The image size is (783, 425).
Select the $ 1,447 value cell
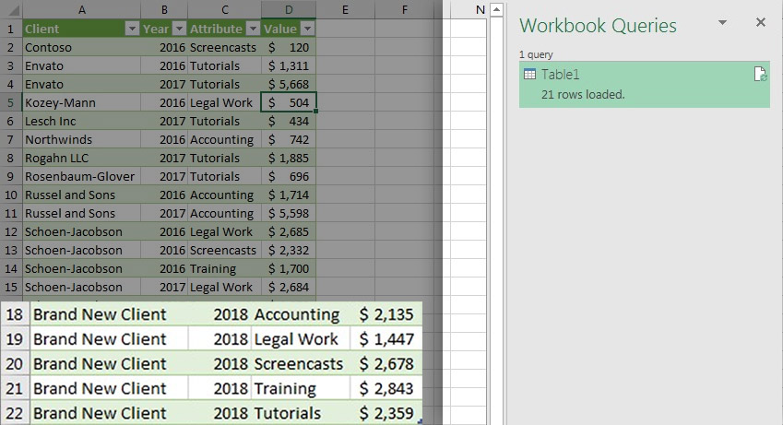tap(386, 339)
